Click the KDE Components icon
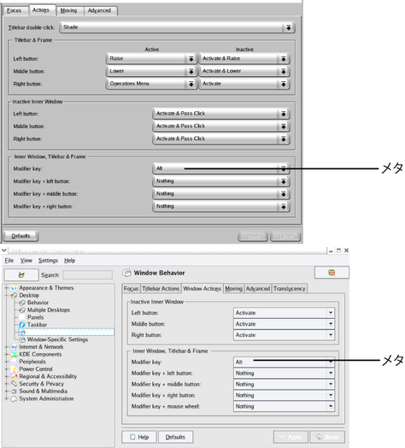The height and width of the screenshot is (448, 405). [14, 354]
